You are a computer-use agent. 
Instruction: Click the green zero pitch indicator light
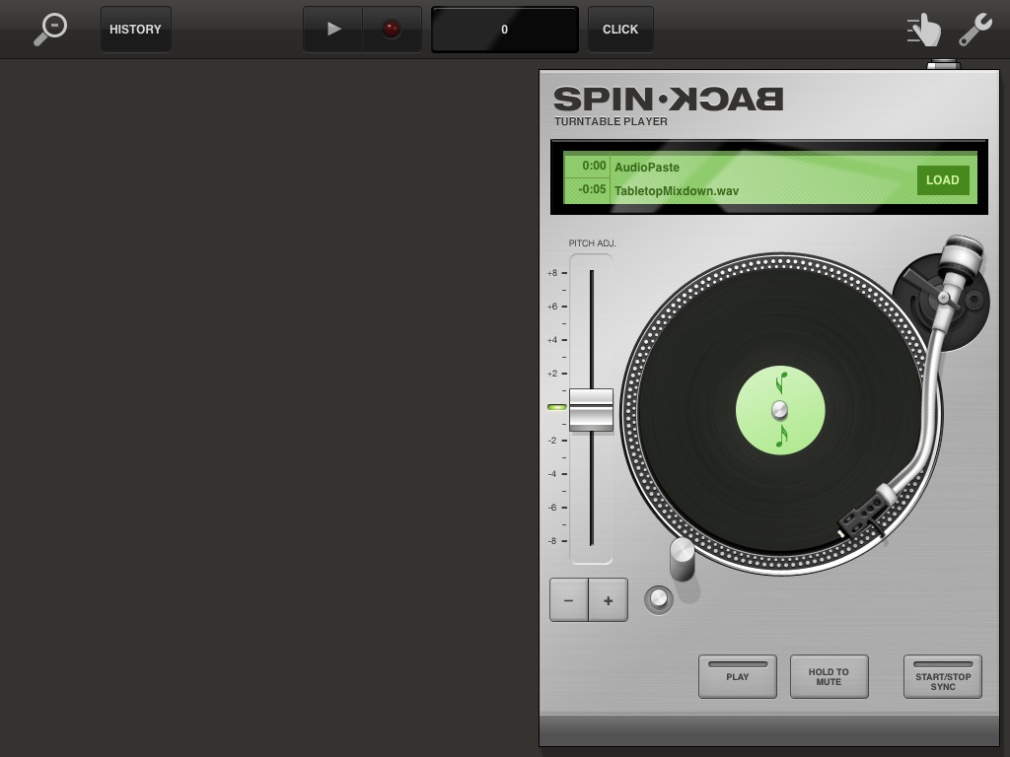tap(557, 407)
